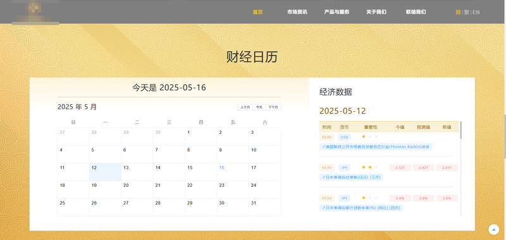Click the 财经日历 page heading
The image size is (506, 240).
coord(252,57)
